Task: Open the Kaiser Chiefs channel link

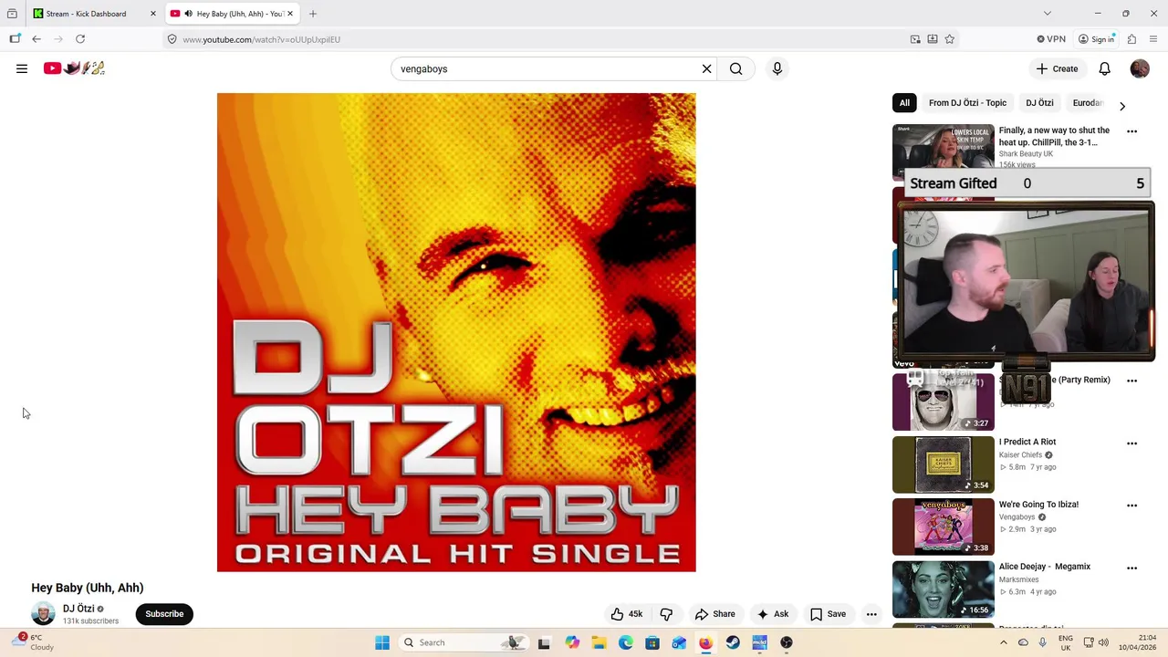Action: [1020, 455]
